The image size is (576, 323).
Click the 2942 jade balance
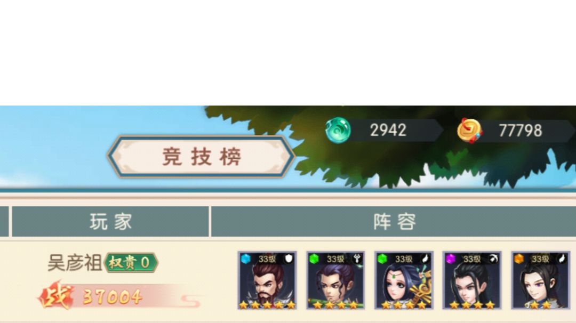(x=388, y=130)
